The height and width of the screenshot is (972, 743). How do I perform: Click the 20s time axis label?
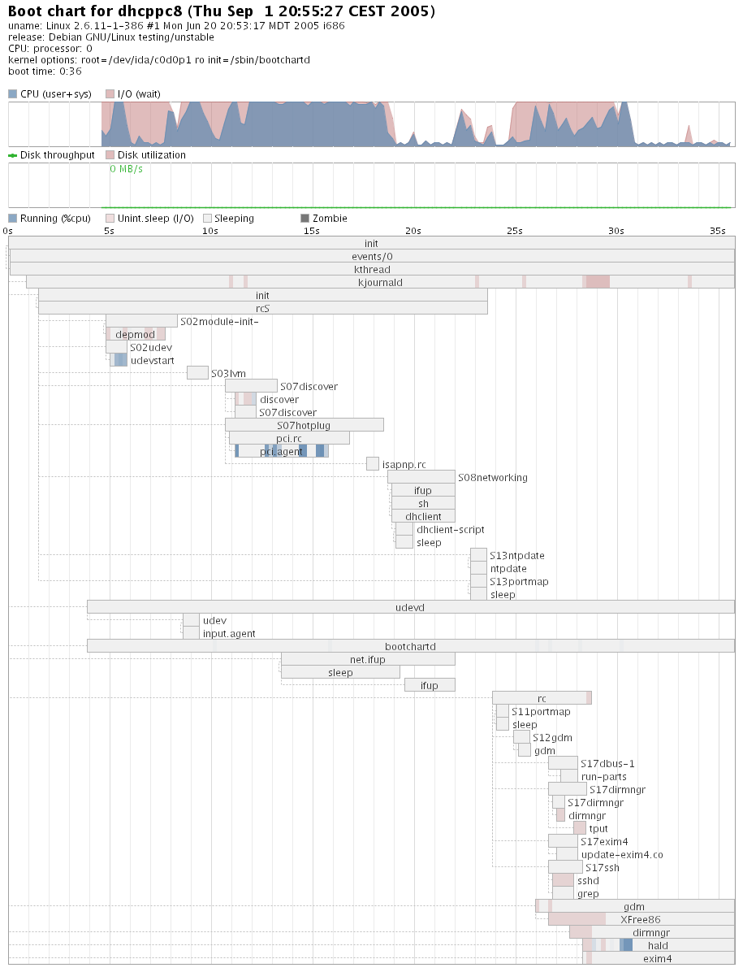[x=413, y=231]
